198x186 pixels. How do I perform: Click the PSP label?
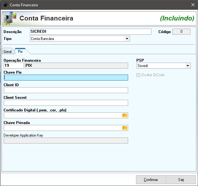click(x=140, y=60)
